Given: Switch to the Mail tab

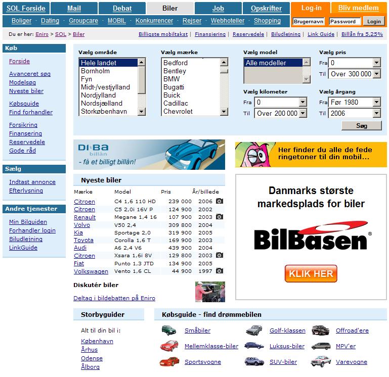Looking at the screenshot, I should (74, 8).
